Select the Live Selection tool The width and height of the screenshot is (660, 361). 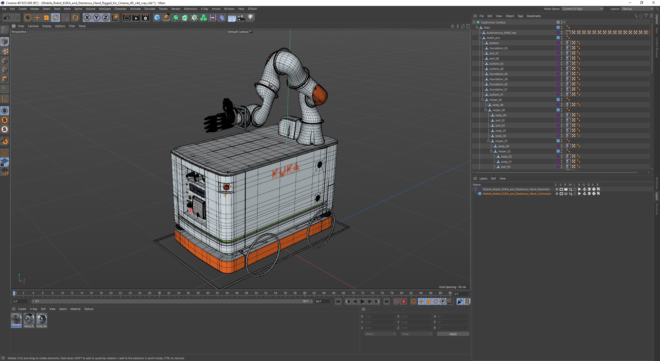[28, 18]
